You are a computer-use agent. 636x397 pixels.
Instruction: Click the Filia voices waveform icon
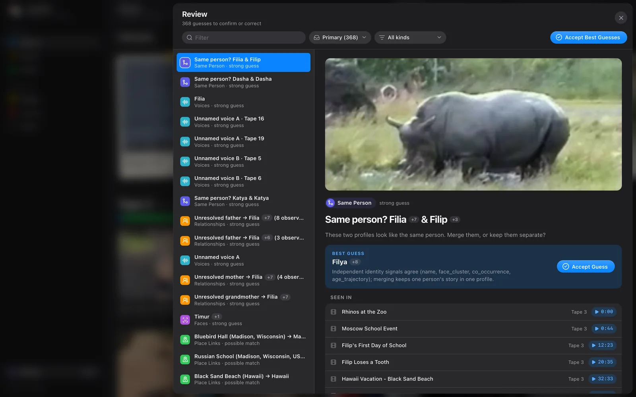[x=185, y=102]
